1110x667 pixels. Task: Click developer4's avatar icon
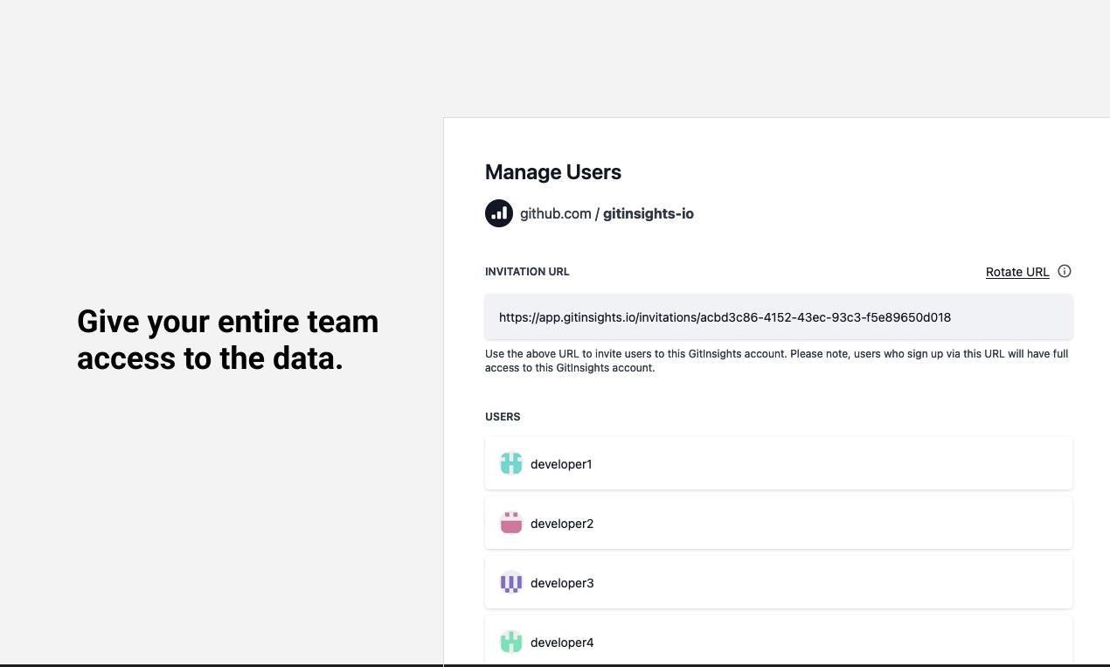[511, 643]
